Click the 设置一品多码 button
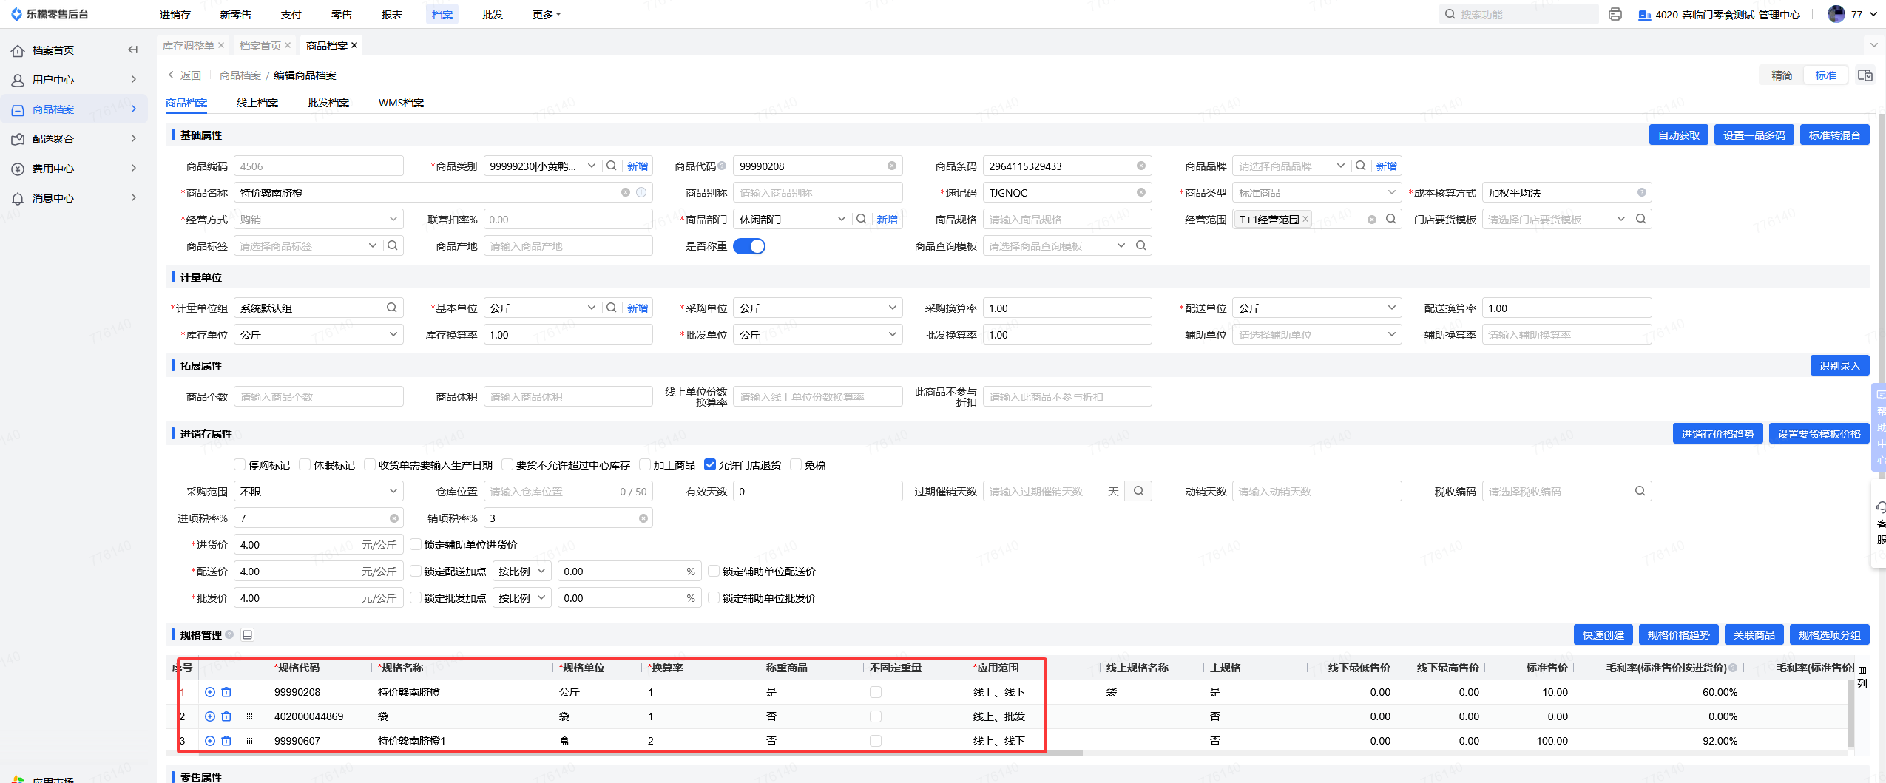Image resolution: width=1886 pixels, height=783 pixels. pos(1754,135)
